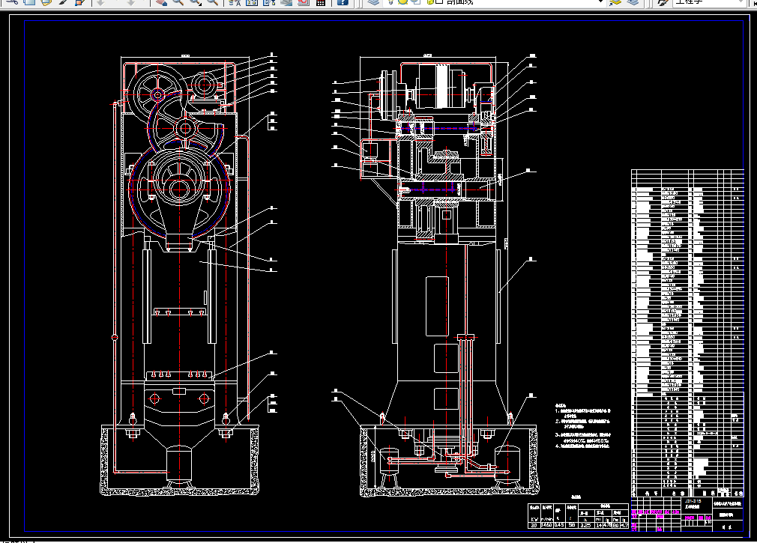Select the '14' cell in parameter table
757x543 pixels.
tap(599, 525)
